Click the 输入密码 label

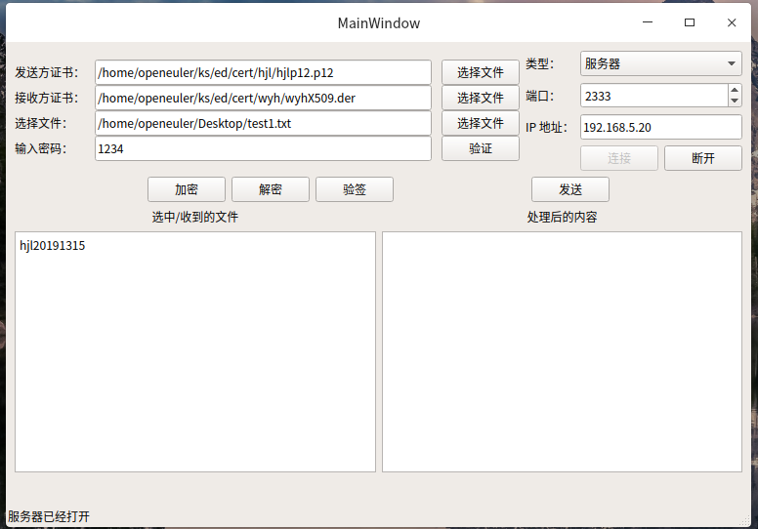[x=41, y=148]
